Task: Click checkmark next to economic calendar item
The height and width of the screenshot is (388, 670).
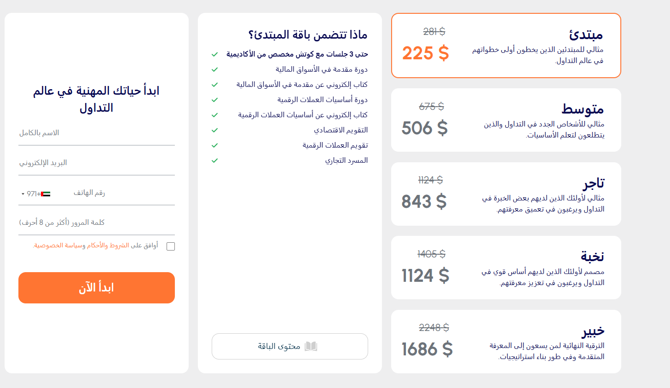Action: 214,130
